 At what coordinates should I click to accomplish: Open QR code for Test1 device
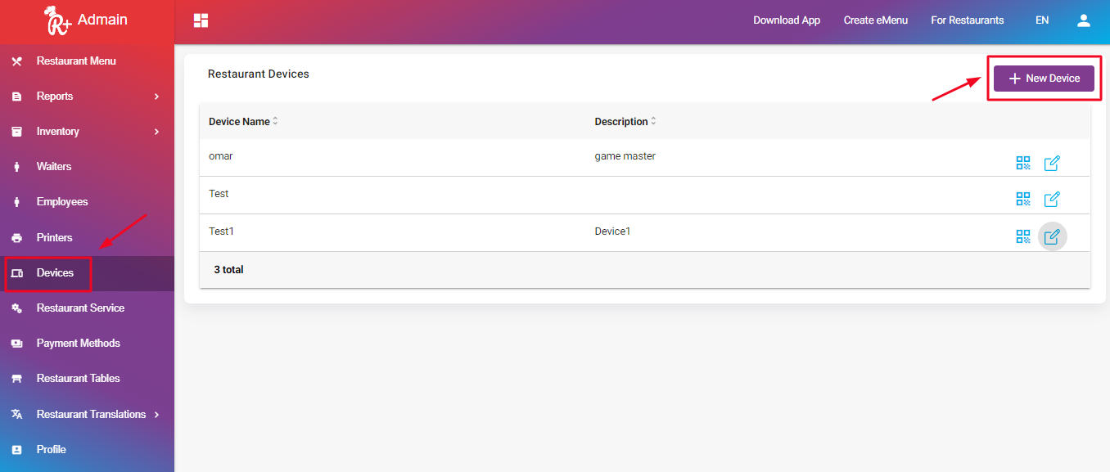coord(1023,236)
